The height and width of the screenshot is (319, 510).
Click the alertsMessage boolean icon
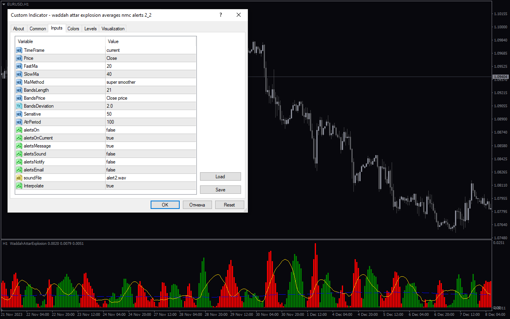point(19,146)
